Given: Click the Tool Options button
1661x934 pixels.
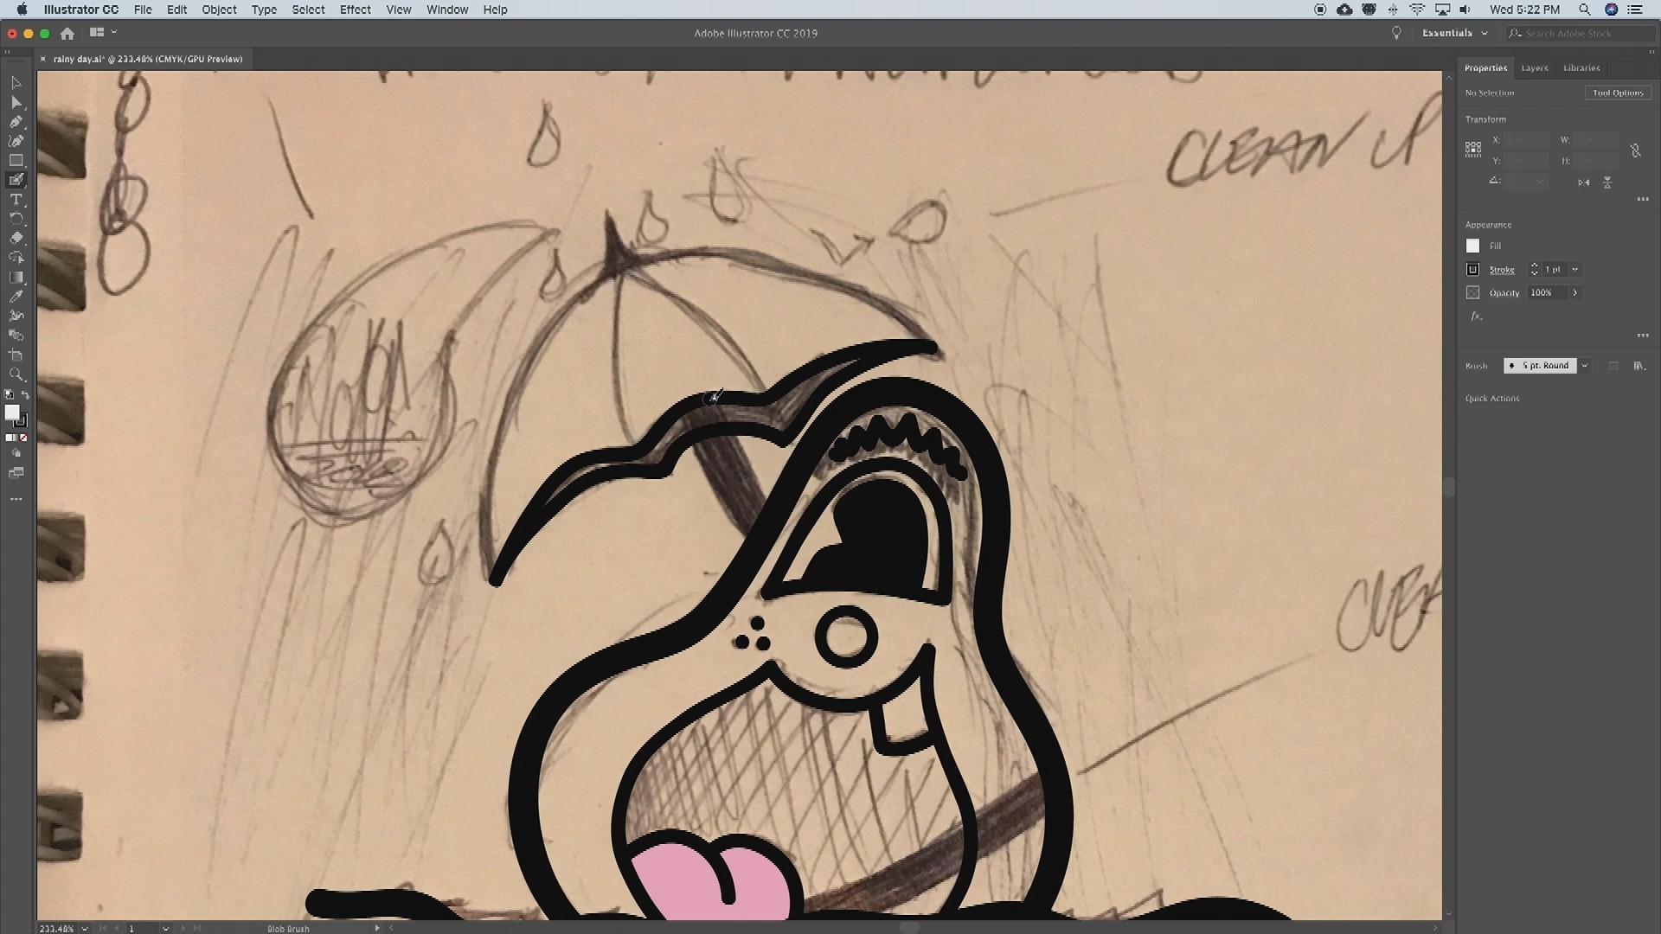Looking at the screenshot, I should pyautogui.click(x=1618, y=93).
